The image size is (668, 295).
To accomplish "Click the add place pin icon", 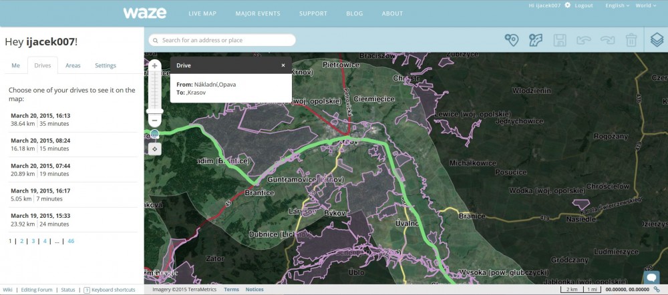I will pyautogui.click(x=512, y=40).
